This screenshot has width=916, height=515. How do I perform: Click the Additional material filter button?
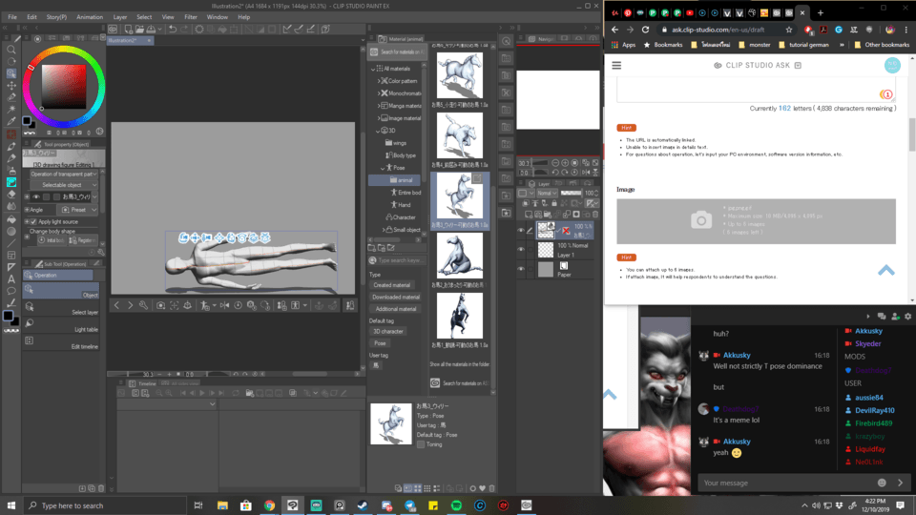click(x=395, y=309)
